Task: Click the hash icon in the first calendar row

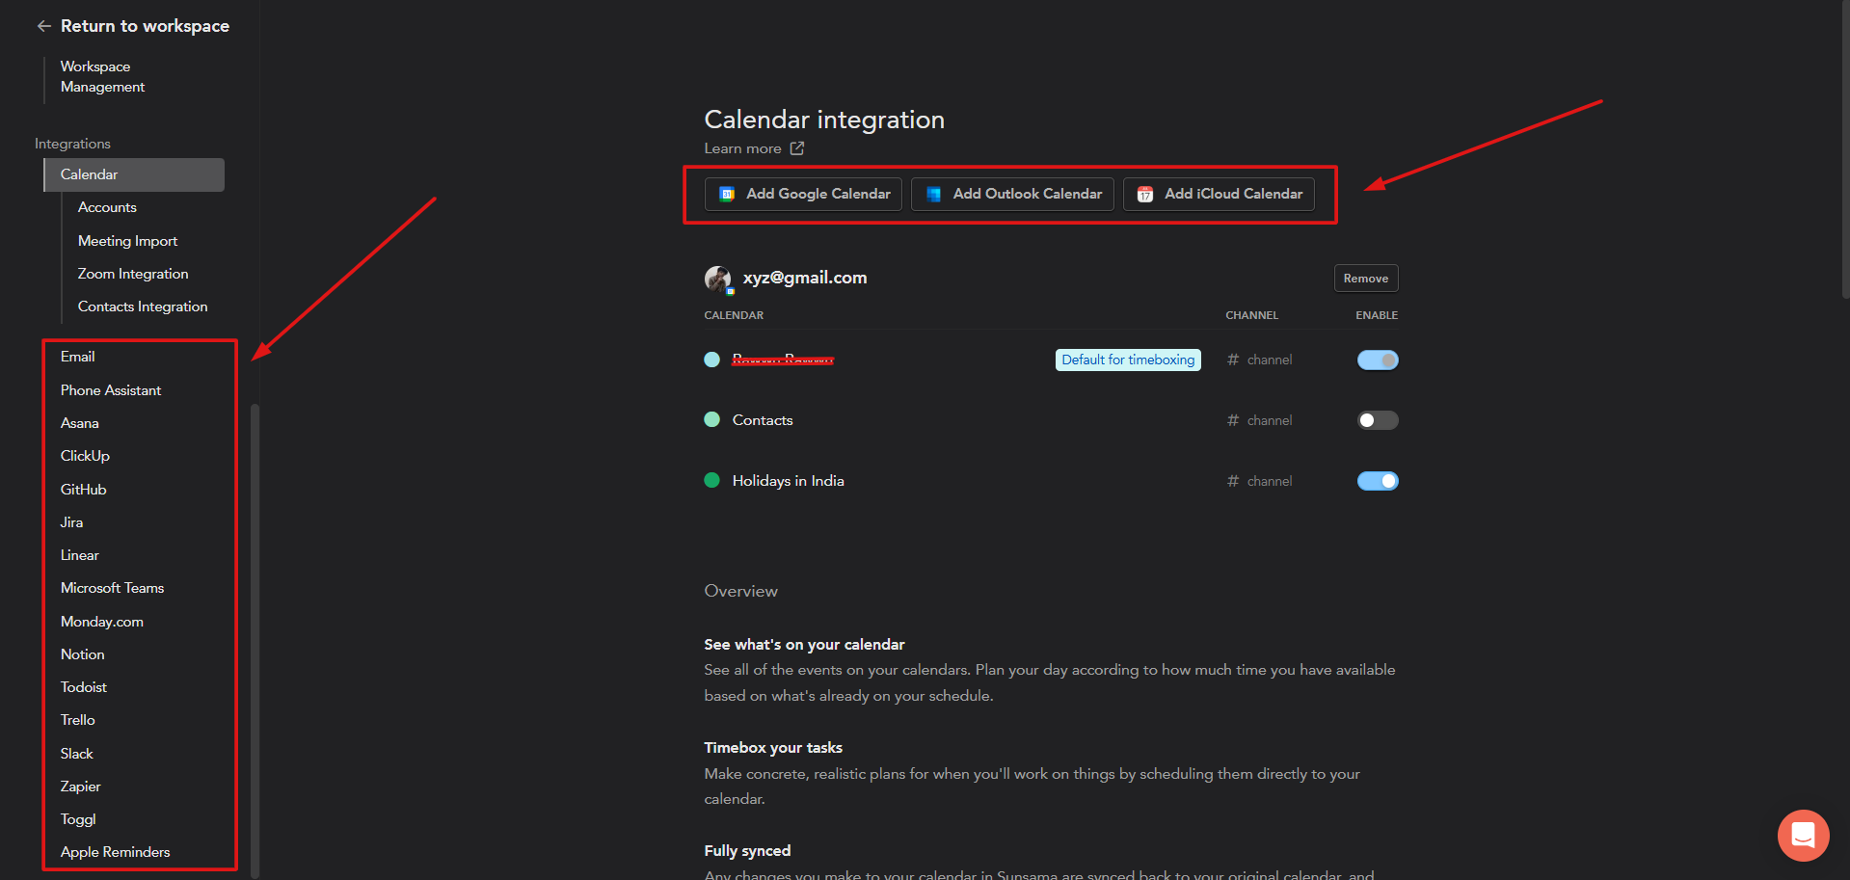Action: click(x=1232, y=360)
